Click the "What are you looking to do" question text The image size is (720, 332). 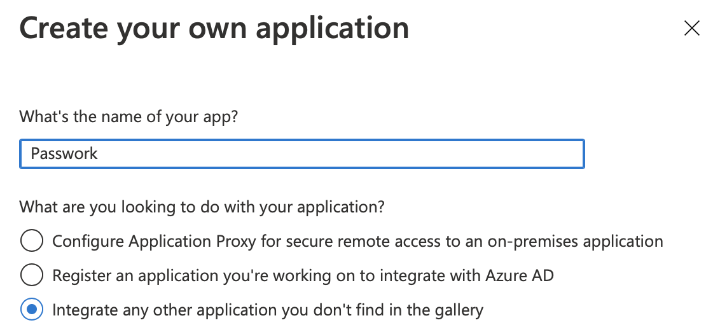[x=203, y=207]
